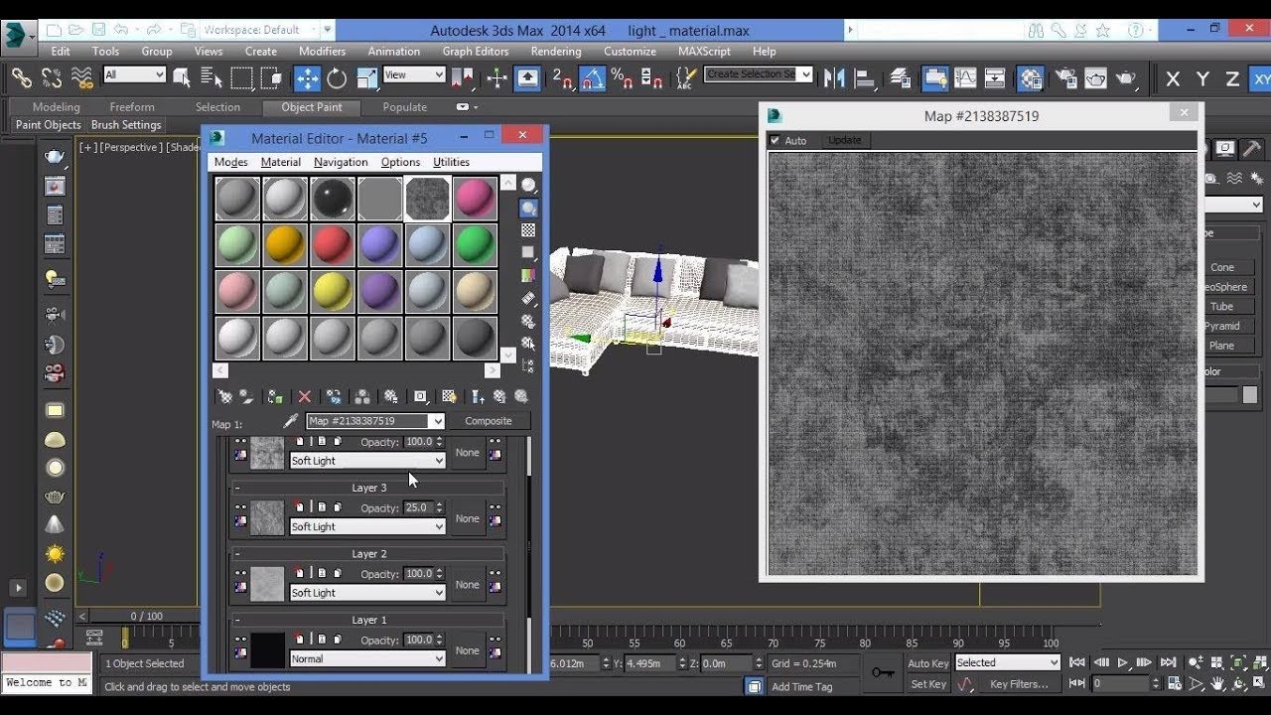This screenshot has height=715, width=1271.
Task: Pick material from object eyedropper
Action: point(291,422)
